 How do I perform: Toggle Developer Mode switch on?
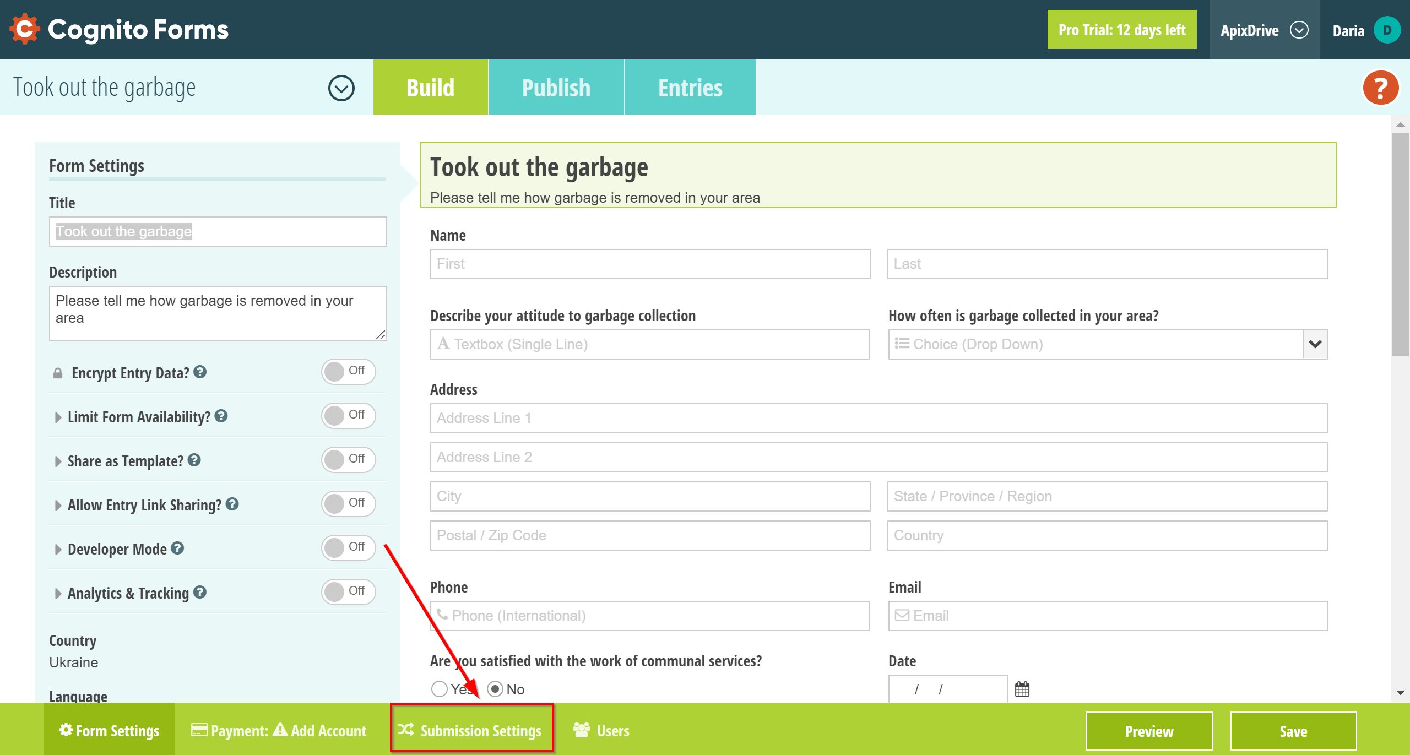(x=346, y=549)
